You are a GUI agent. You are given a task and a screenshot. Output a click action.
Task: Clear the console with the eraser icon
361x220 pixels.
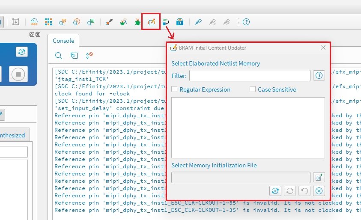tap(74, 56)
